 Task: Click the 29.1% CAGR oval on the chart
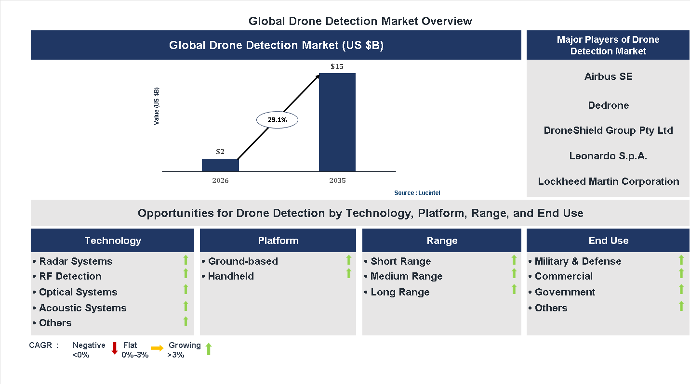point(277,119)
